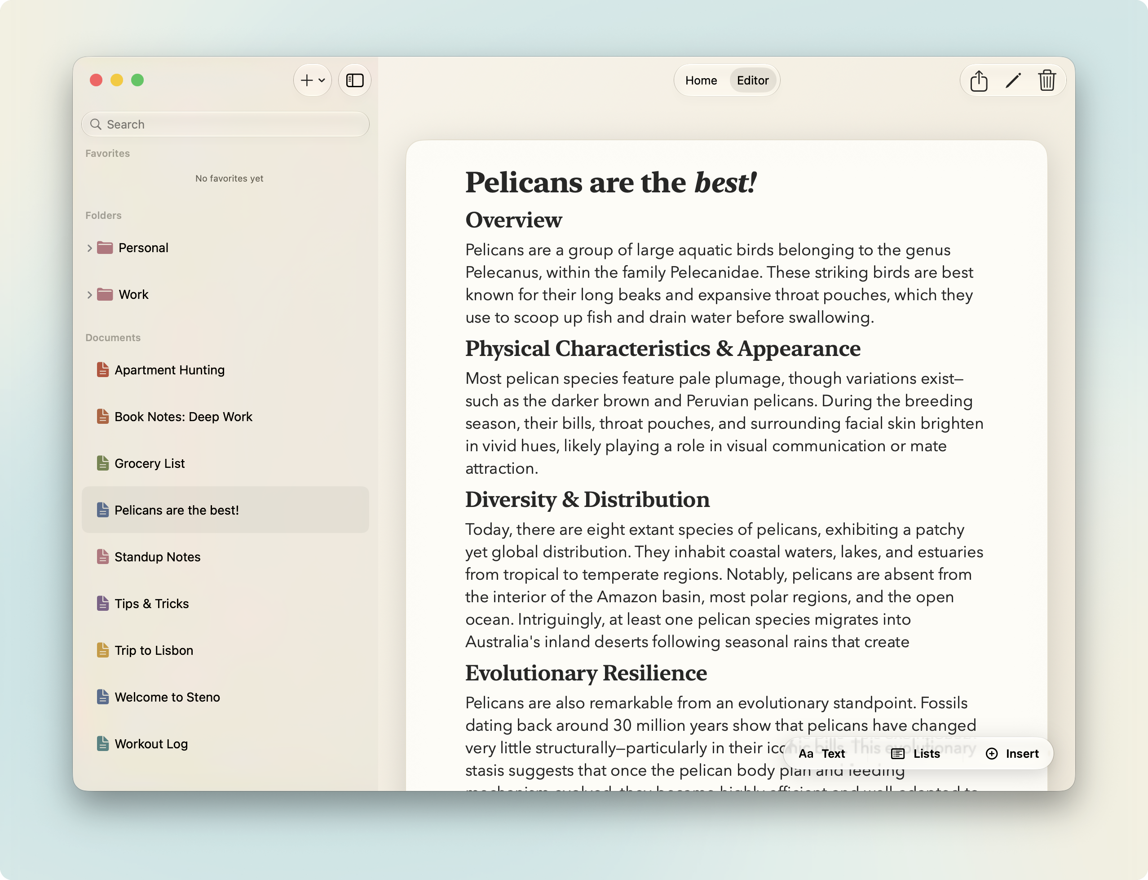
Task: Click the Documents section header
Action: [113, 338]
